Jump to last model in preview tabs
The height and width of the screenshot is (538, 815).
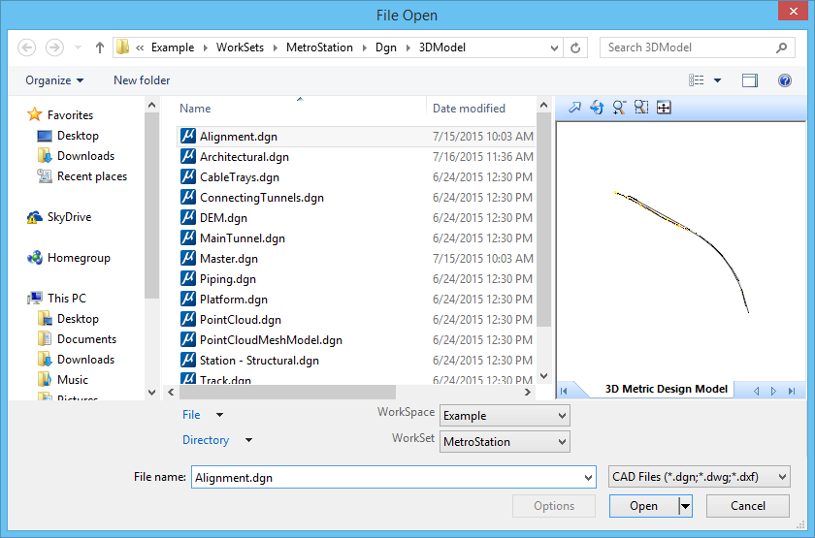pos(792,391)
